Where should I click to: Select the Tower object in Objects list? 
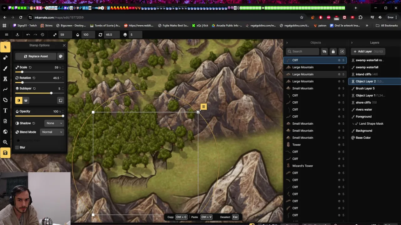(x=315, y=145)
